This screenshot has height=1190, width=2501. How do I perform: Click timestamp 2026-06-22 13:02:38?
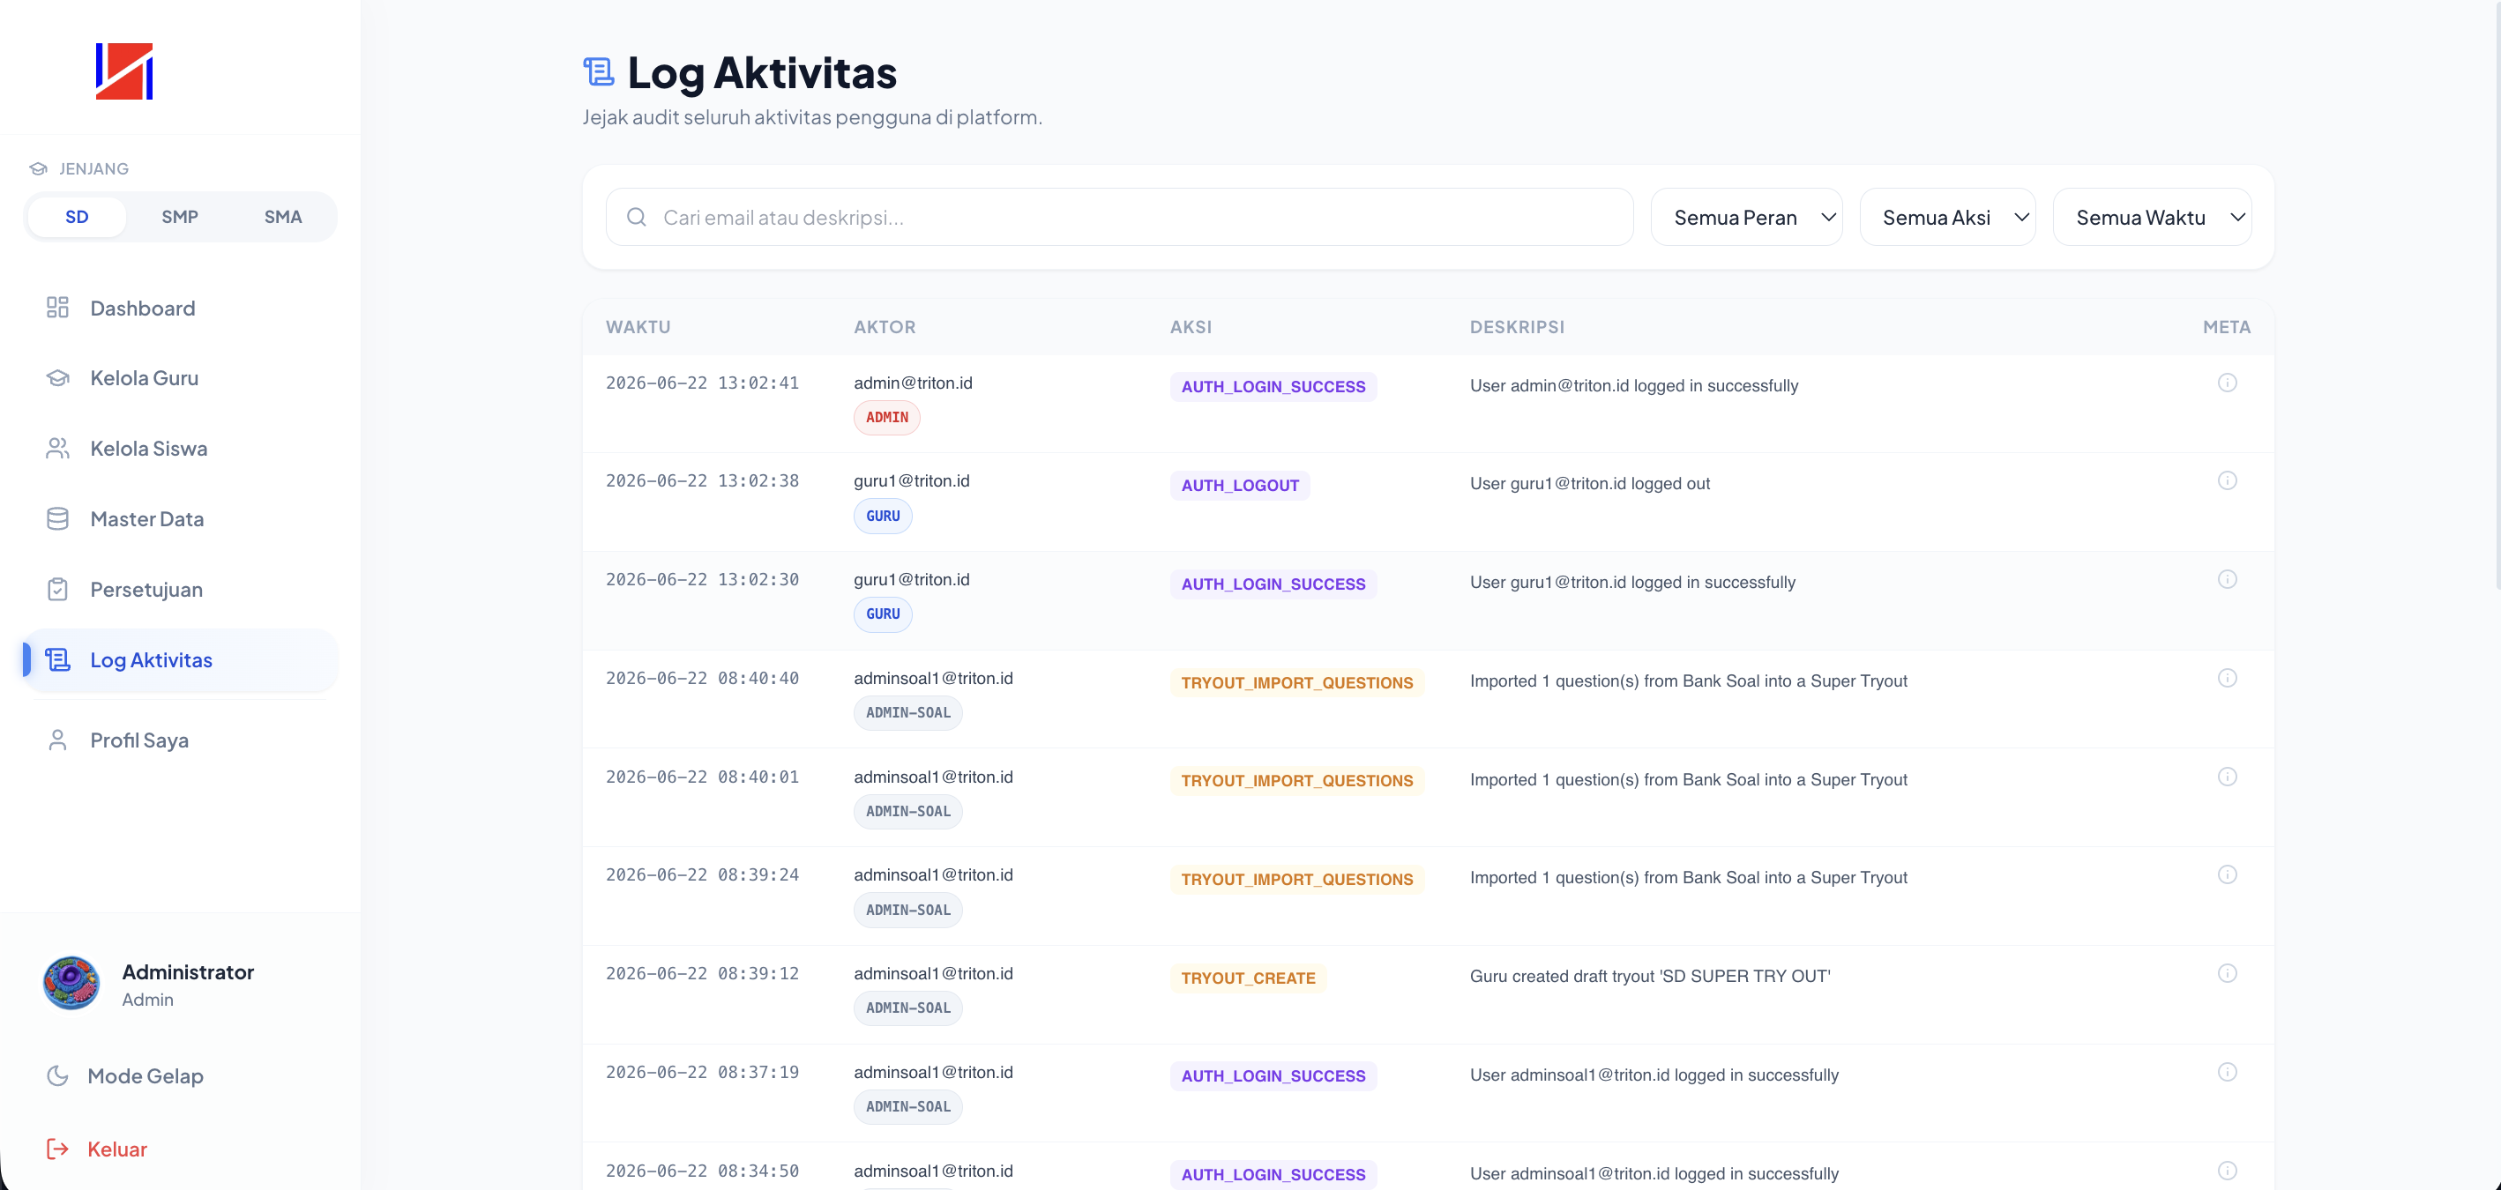tap(702, 480)
